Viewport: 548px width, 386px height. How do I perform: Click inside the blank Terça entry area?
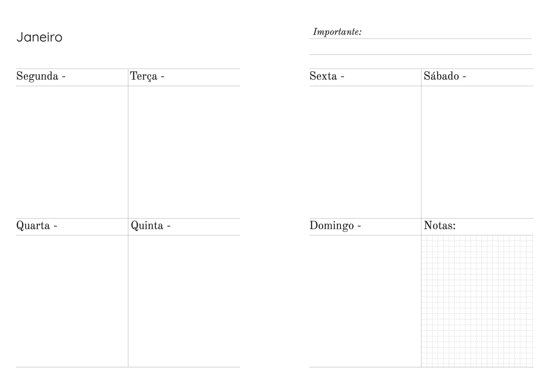[184, 152]
